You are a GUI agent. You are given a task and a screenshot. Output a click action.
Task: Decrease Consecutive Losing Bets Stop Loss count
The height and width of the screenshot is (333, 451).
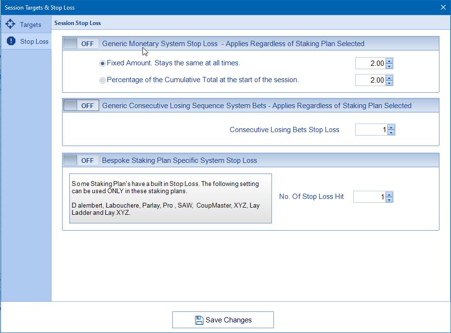coord(391,132)
